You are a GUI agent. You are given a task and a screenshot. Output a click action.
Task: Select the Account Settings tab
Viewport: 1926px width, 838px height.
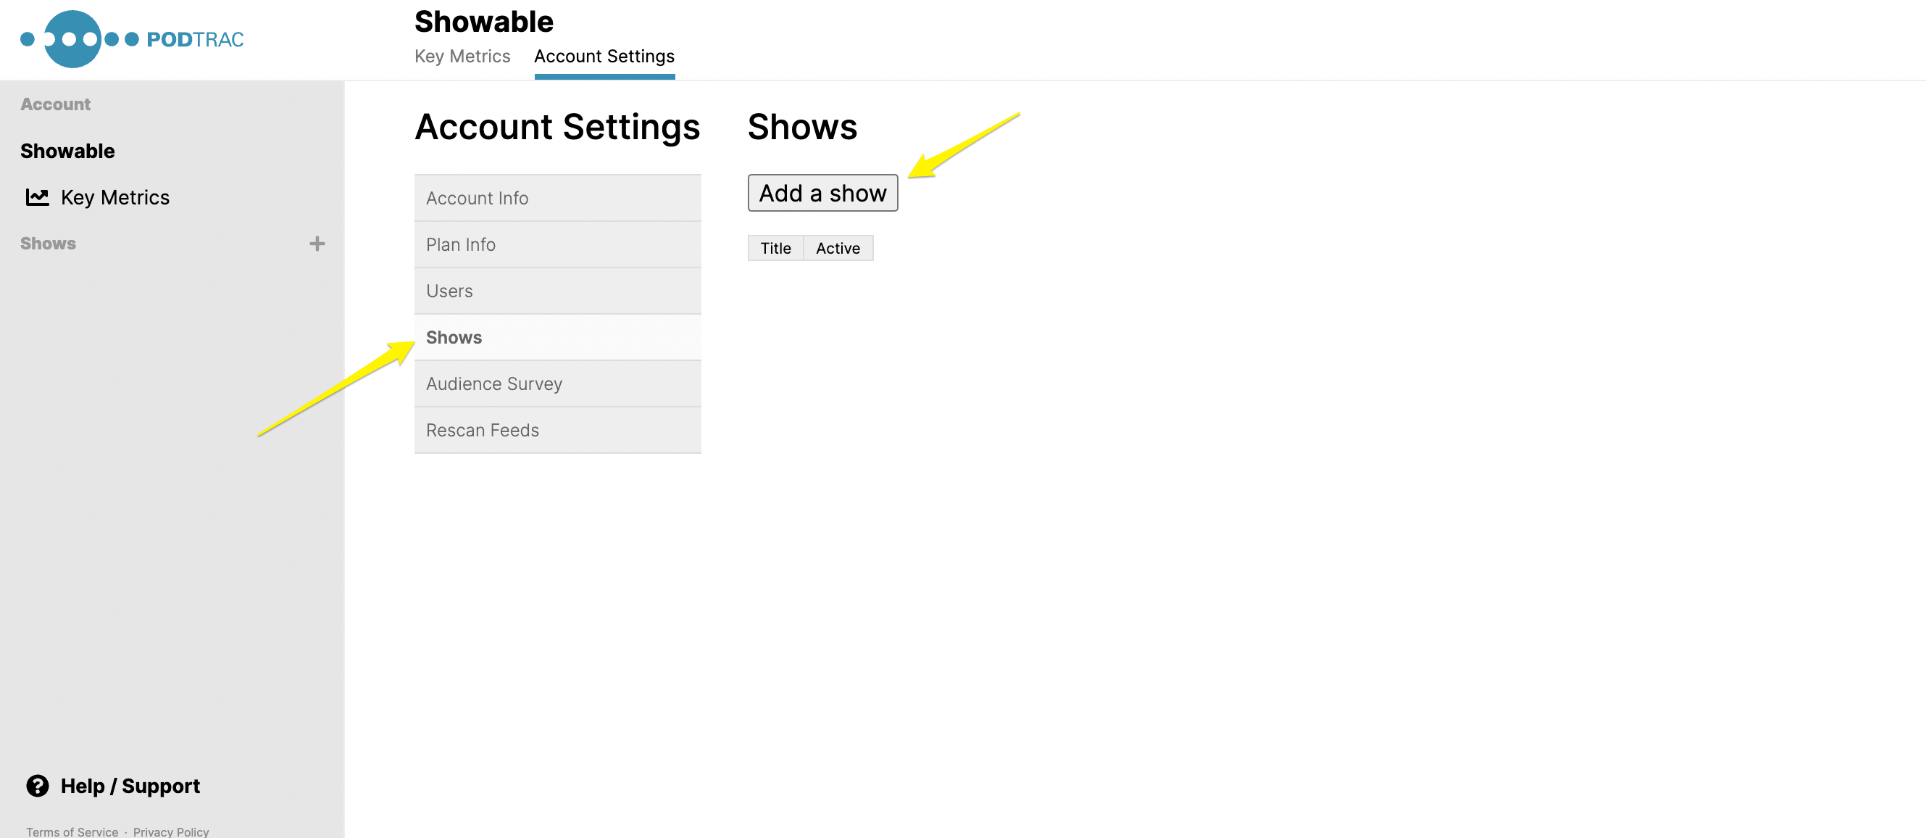[604, 57]
